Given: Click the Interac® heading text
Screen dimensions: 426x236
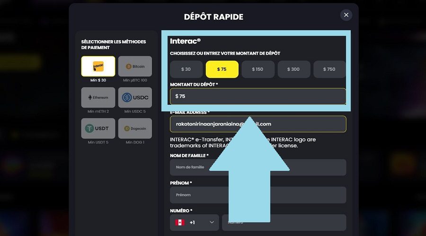Looking at the screenshot, I should (x=185, y=41).
